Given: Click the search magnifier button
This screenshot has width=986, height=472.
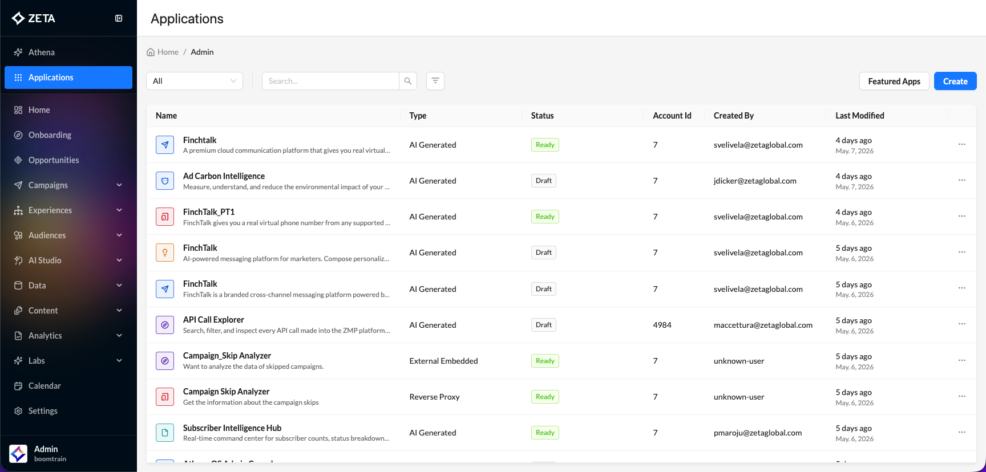Looking at the screenshot, I should (408, 81).
